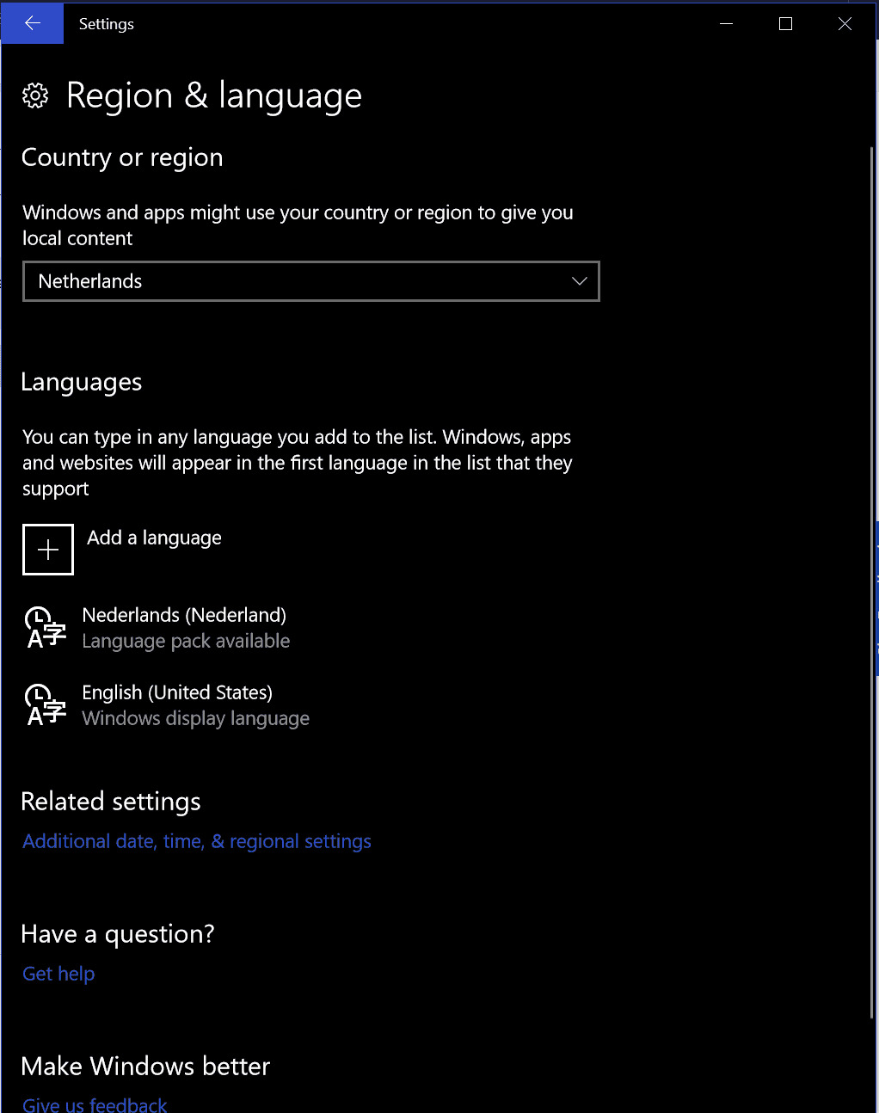Click the Settings title in the title bar

pyautogui.click(x=107, y=24)
